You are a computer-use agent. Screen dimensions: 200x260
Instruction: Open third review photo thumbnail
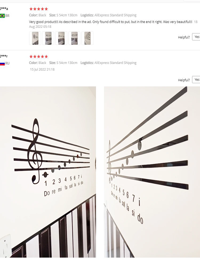point(61,38)
